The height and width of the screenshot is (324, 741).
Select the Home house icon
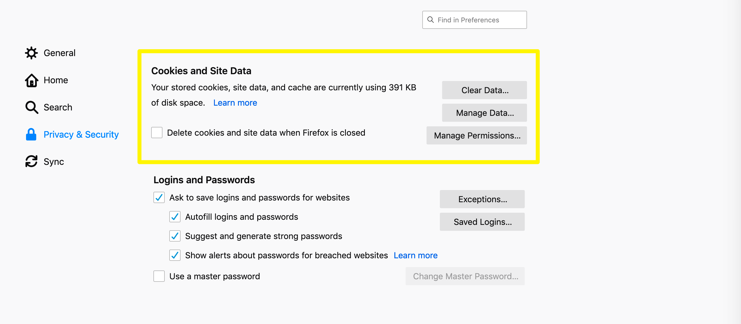[x=31, y=80]
